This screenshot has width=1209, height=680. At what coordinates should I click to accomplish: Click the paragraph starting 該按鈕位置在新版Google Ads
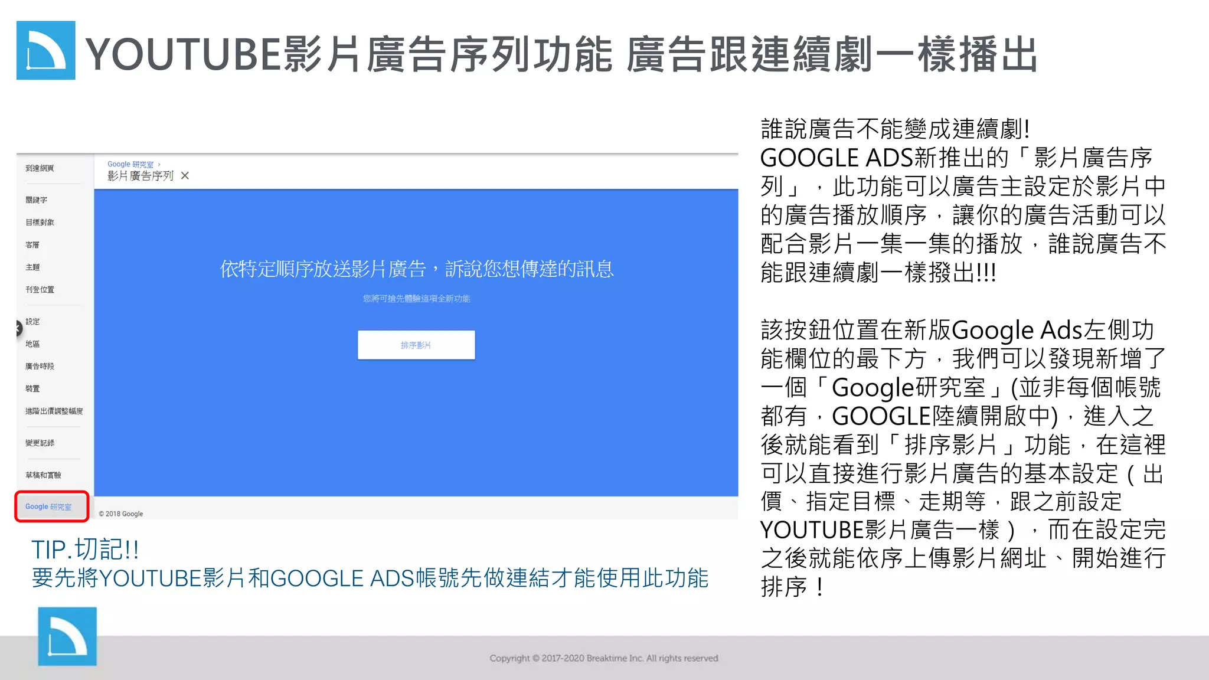[963, 459]
